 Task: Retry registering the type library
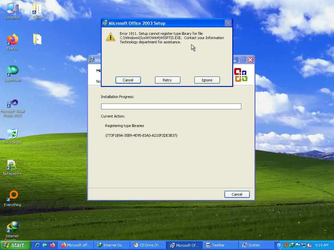(167, 80)
